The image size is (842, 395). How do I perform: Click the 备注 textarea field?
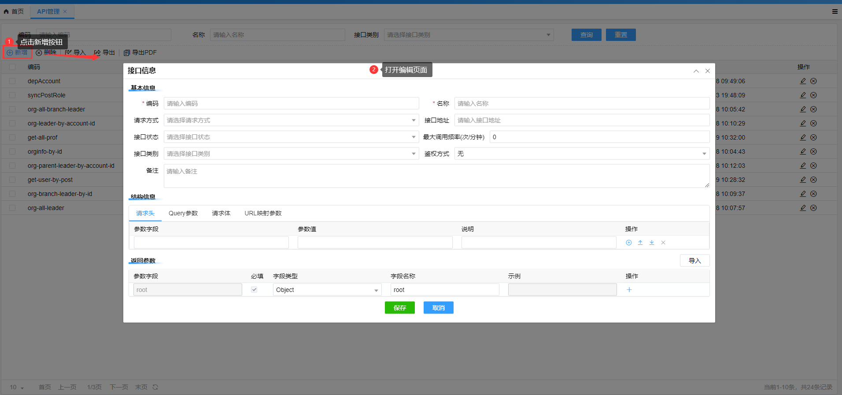[436, 176]
